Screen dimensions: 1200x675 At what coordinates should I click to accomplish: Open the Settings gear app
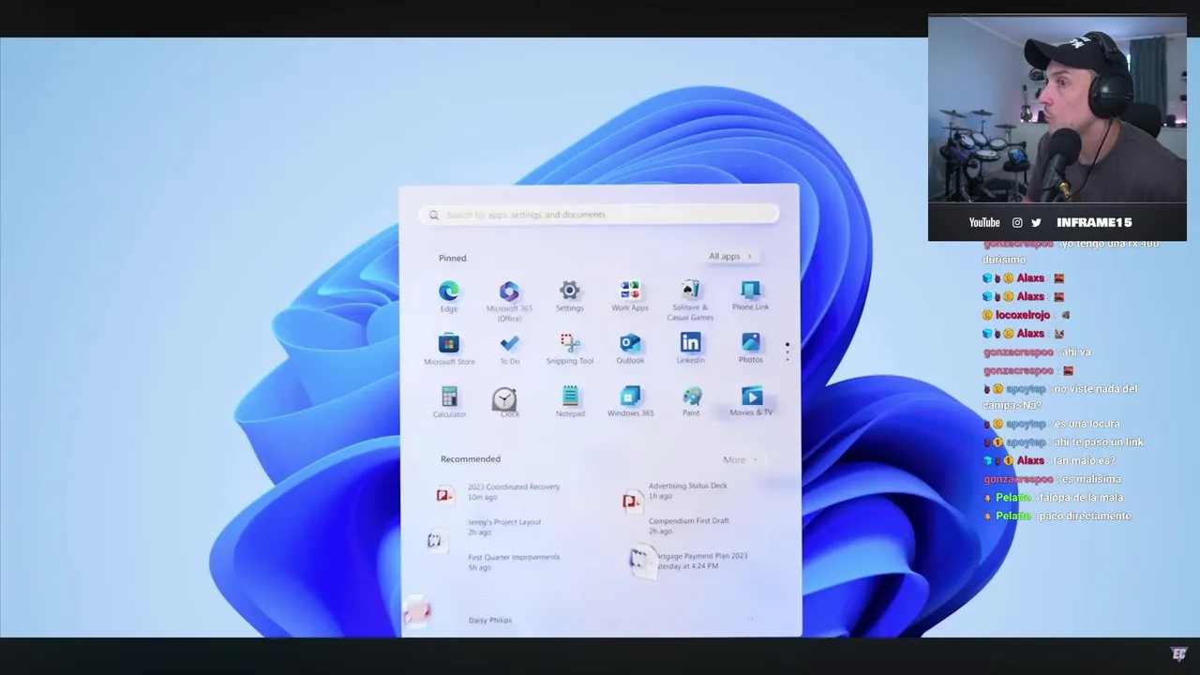tap(569, 296)
